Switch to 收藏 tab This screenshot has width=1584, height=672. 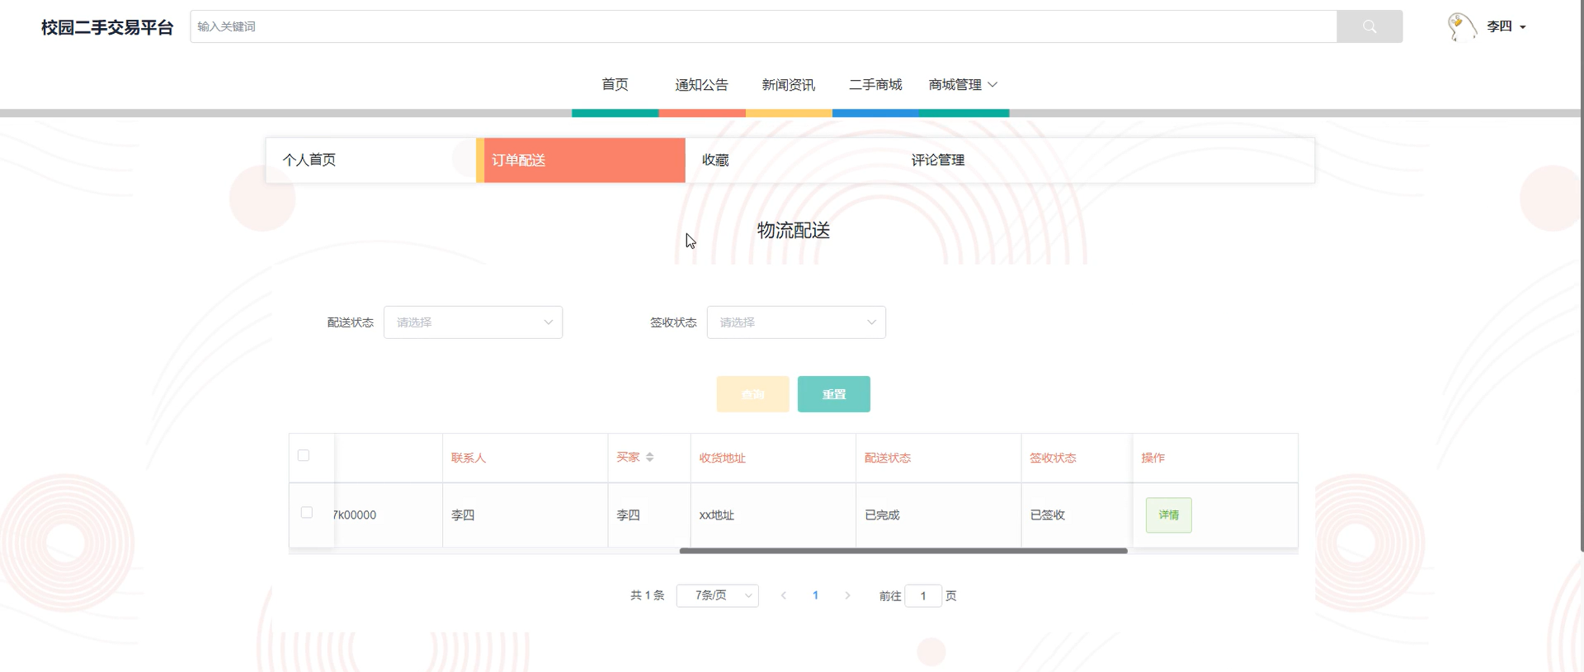point(790,160)
